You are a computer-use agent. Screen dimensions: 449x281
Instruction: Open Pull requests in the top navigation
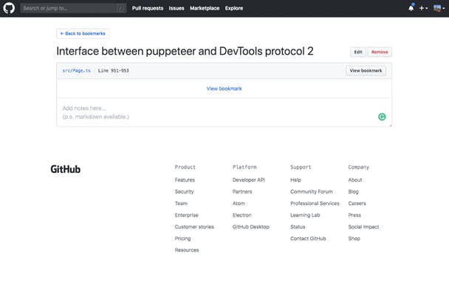(148, 8)
